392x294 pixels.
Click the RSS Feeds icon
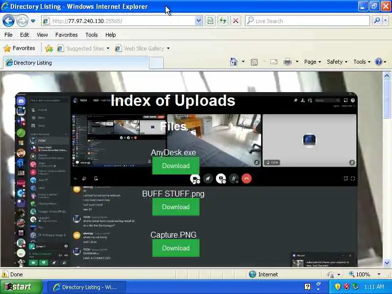[x=254, y=62]
